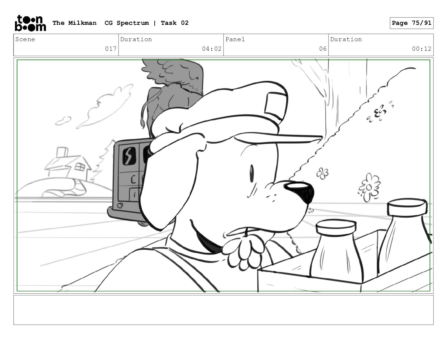Click panel duration value '00:12'
447x345 pixels.
pos(422,49)
